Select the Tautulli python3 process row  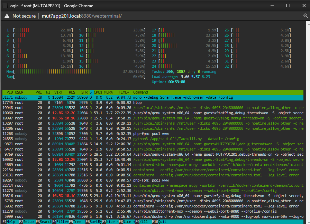pyautogui.click(x=153, y=139)
